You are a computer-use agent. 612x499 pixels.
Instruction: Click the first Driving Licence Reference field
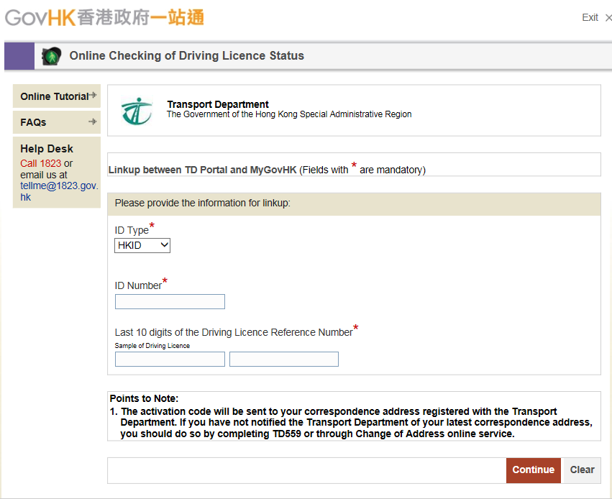(170, 359)
